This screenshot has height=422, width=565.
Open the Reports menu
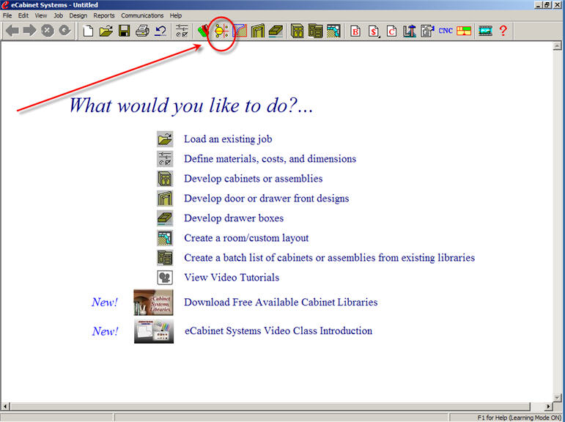click(104, 15)
